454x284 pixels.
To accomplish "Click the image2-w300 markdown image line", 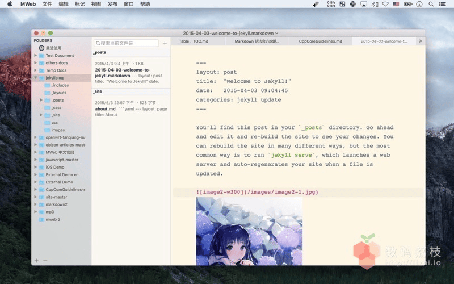I will point(257,192).
